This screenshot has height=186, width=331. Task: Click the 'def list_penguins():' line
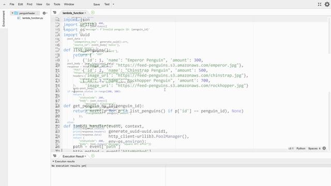point(87,50)
